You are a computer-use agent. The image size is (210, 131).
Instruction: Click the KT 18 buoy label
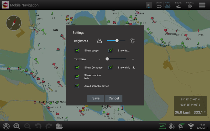point(201,35)
